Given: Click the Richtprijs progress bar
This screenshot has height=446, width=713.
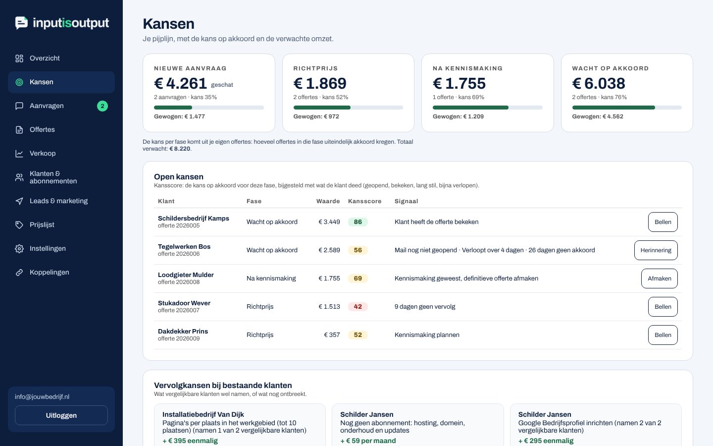Looking at the screenshot, I should 348,108.
